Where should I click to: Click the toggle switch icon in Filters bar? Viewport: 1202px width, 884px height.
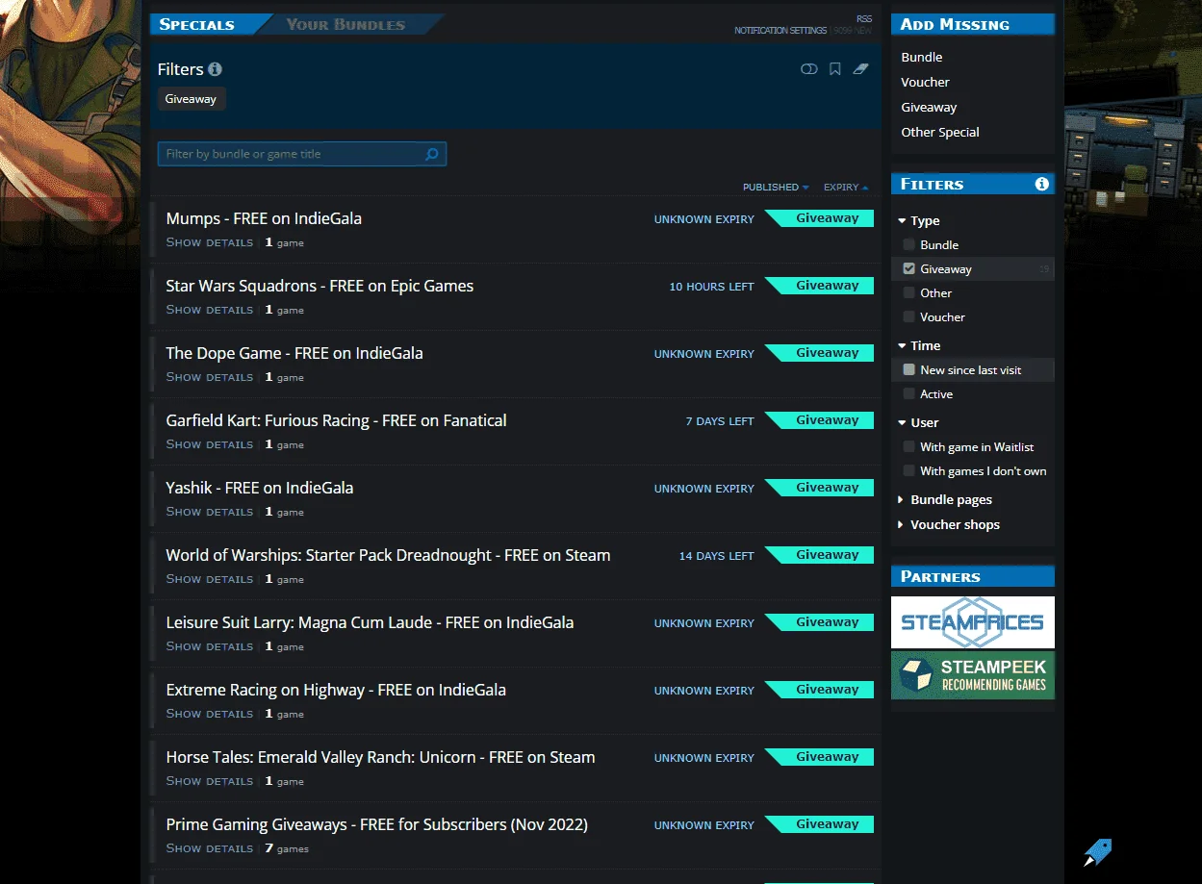(808, 69)
